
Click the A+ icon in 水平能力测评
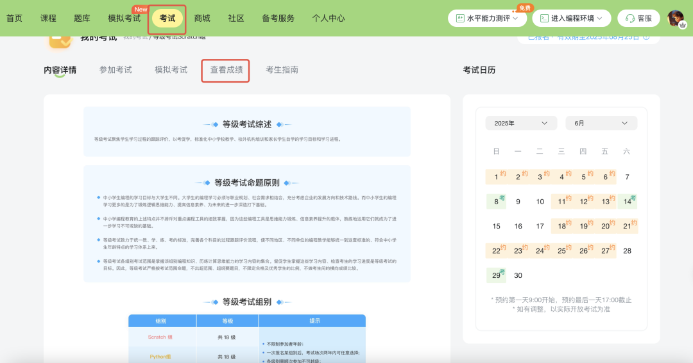click(x=459, y=19)
